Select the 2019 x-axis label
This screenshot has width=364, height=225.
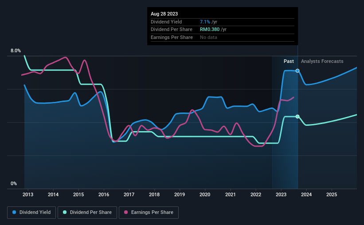pos(180,194)
